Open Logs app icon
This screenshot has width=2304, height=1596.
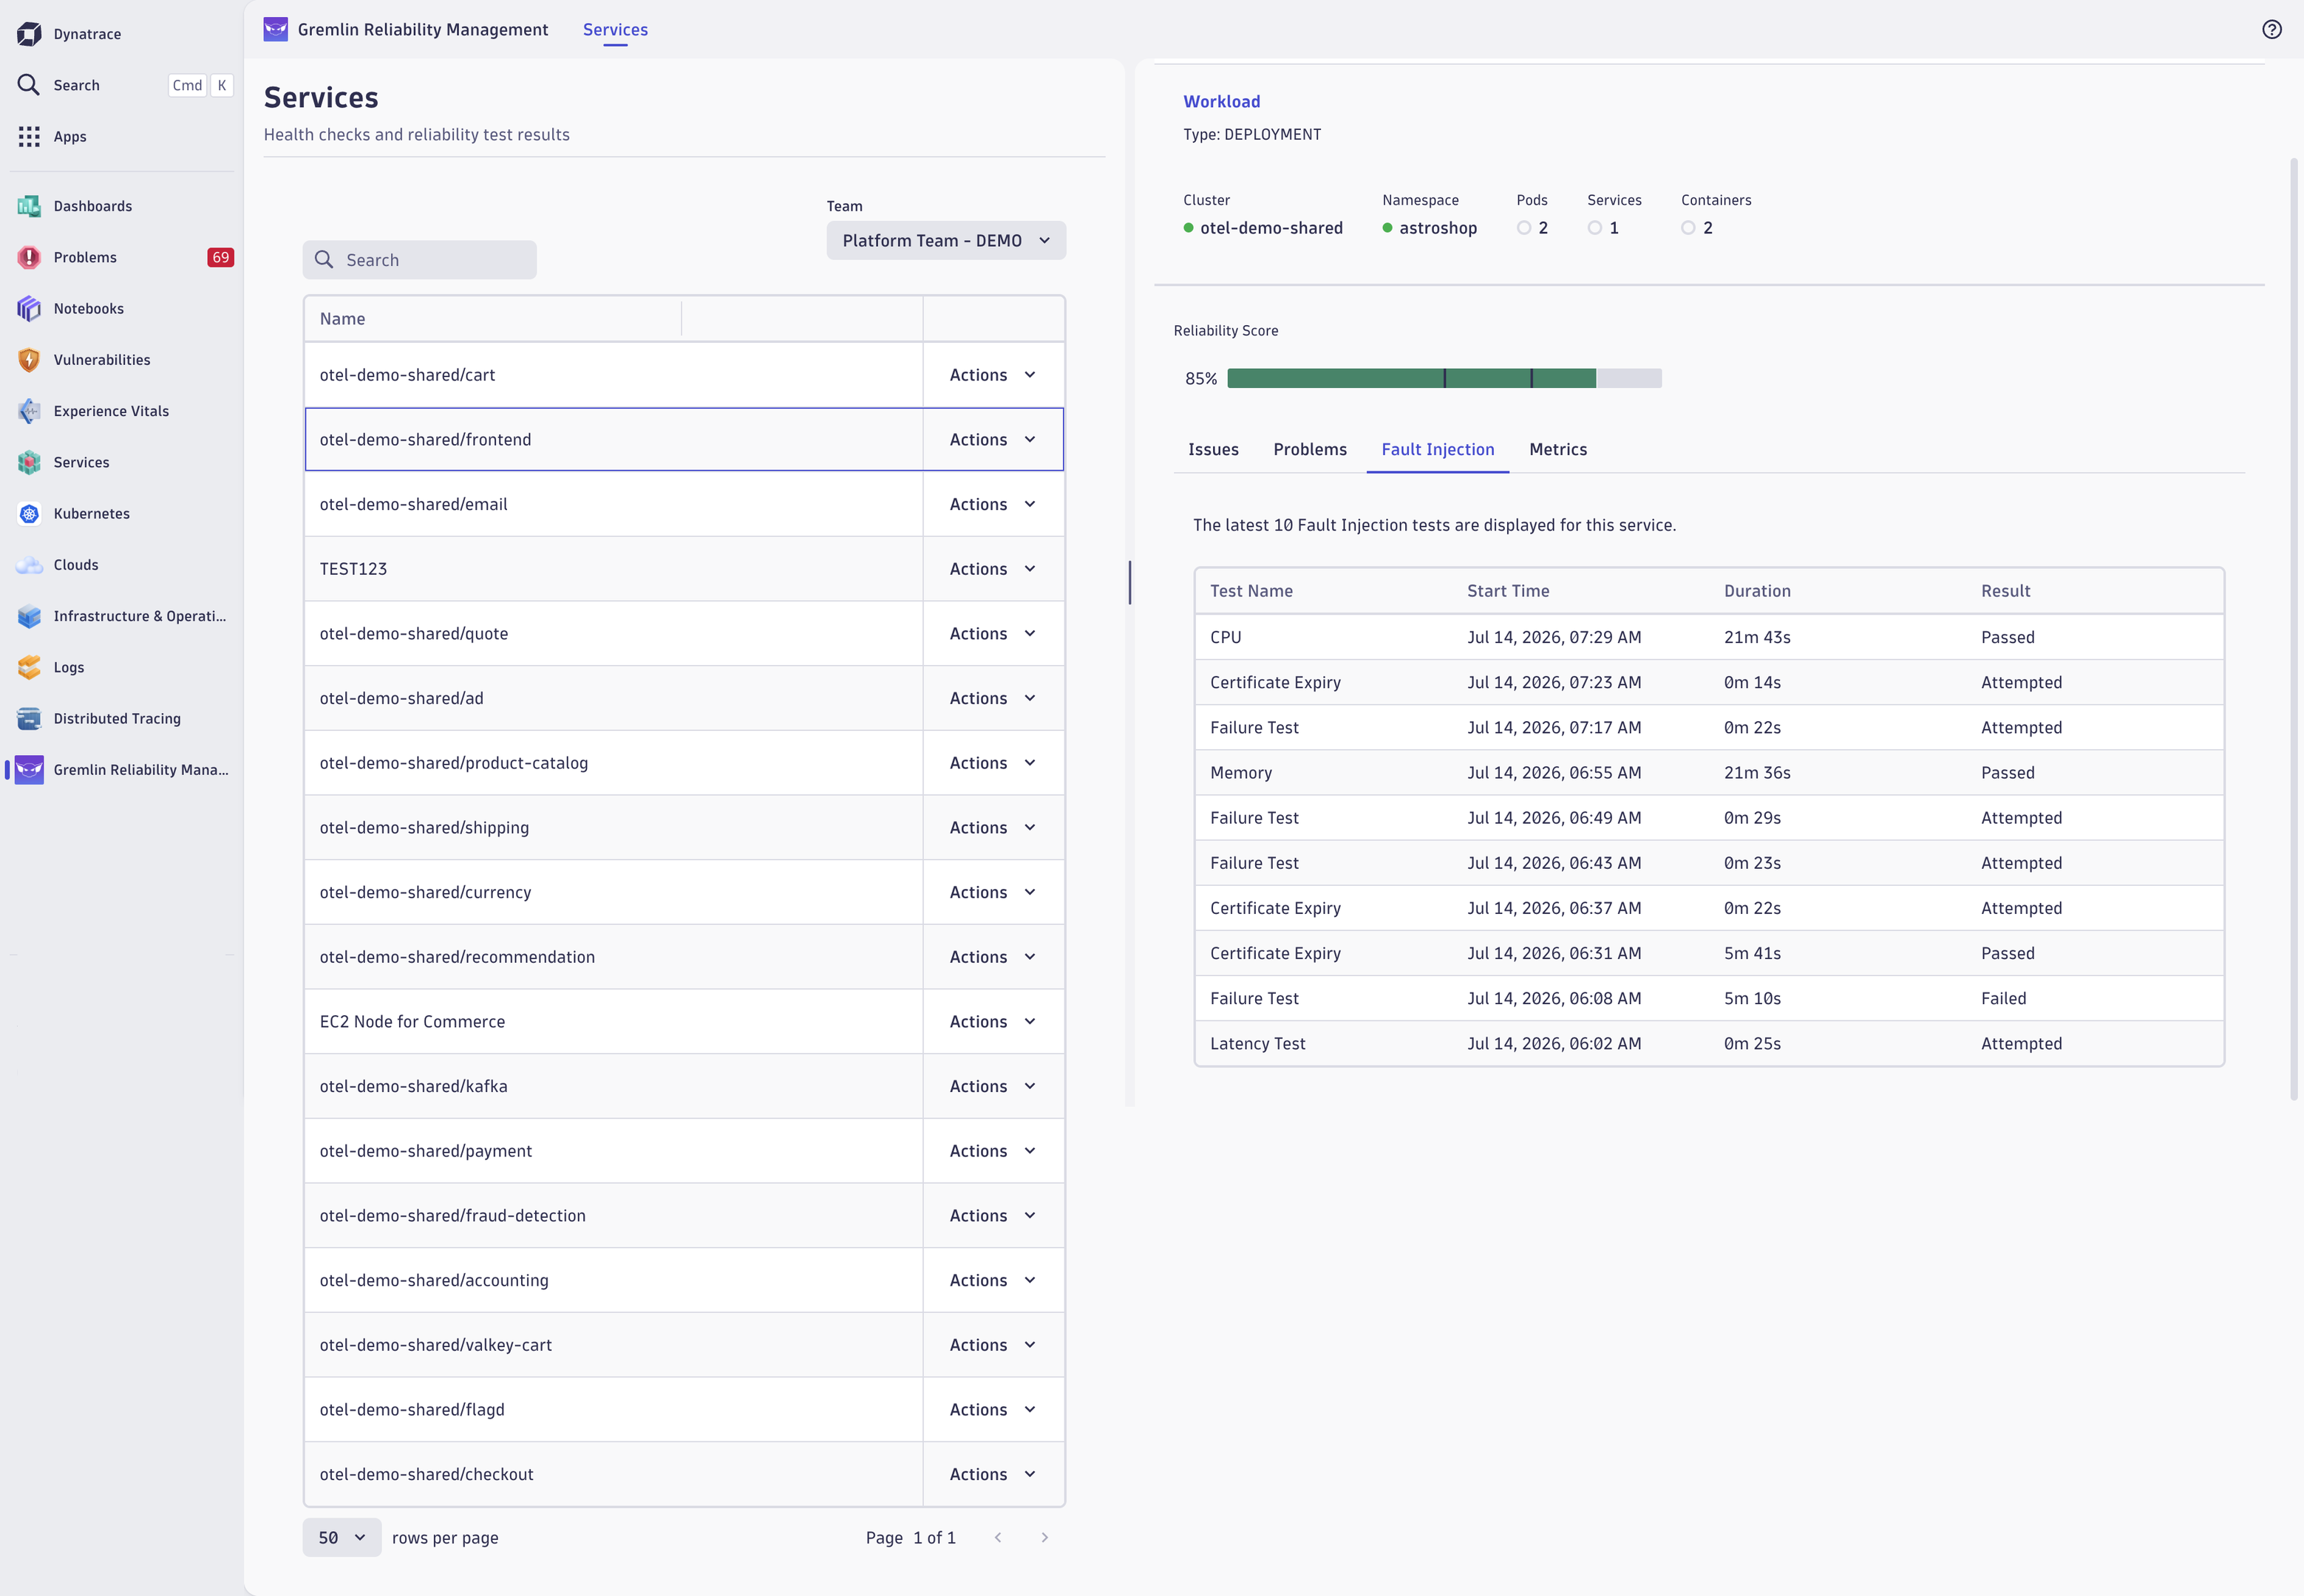coord(29,667)
